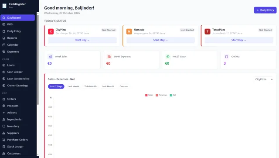Image resolution: width=279 pixels, height=158 pixels.
Task: Click the sidebar scrollbar up arrow
Action: pos(38,14)
